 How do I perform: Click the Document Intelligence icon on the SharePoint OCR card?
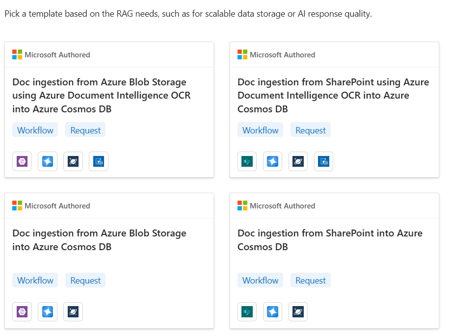coord(323,161)
